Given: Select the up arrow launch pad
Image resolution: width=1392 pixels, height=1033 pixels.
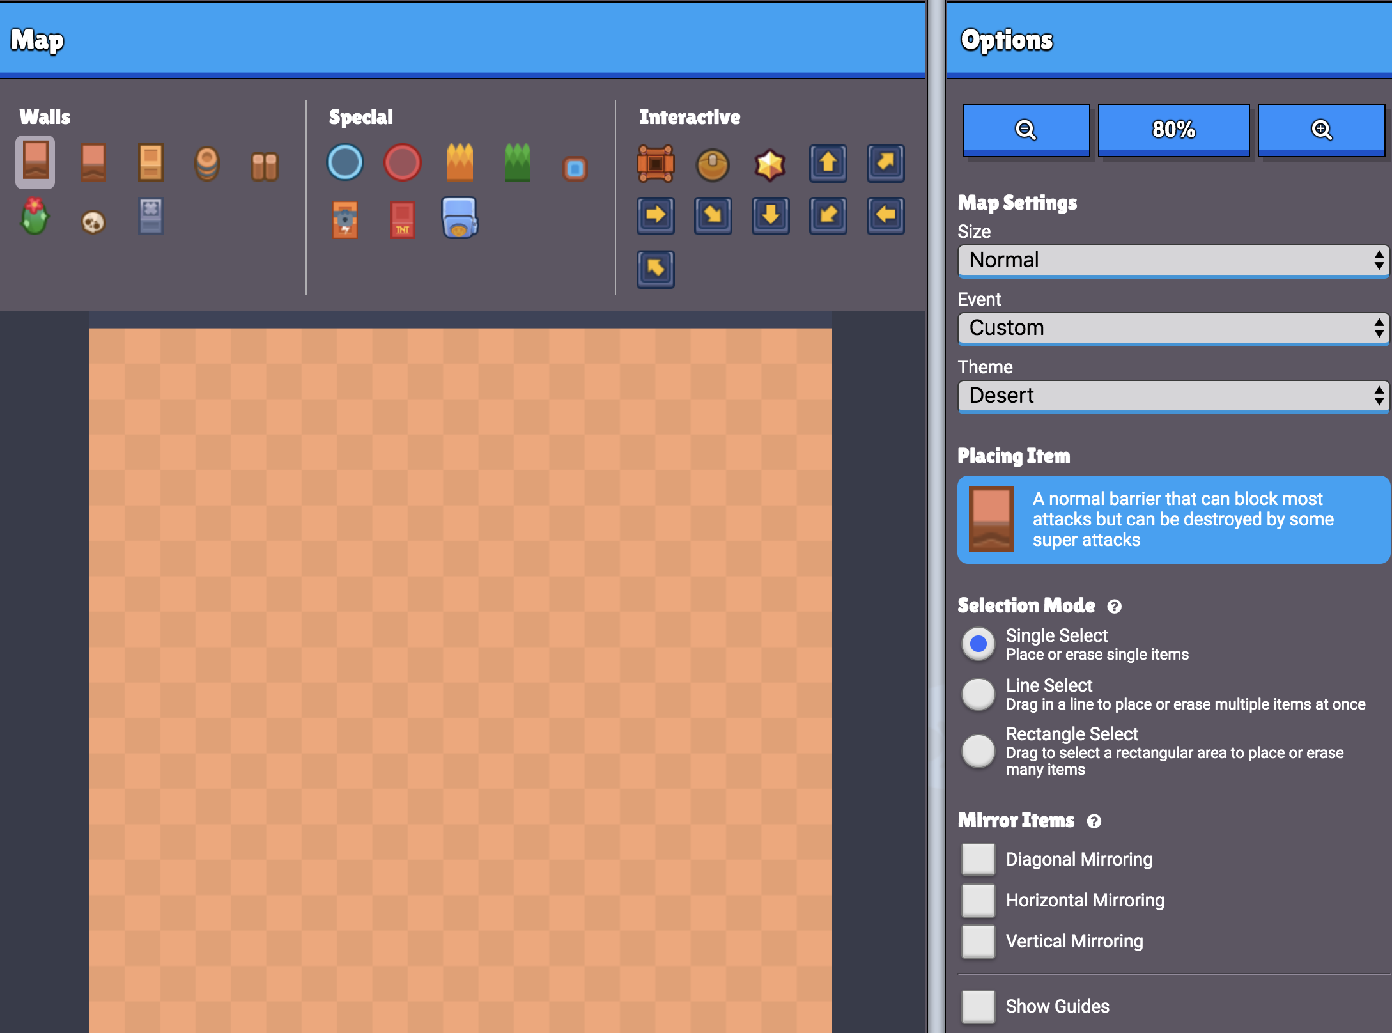Looking at the screenshot, I should pos(828,163).
